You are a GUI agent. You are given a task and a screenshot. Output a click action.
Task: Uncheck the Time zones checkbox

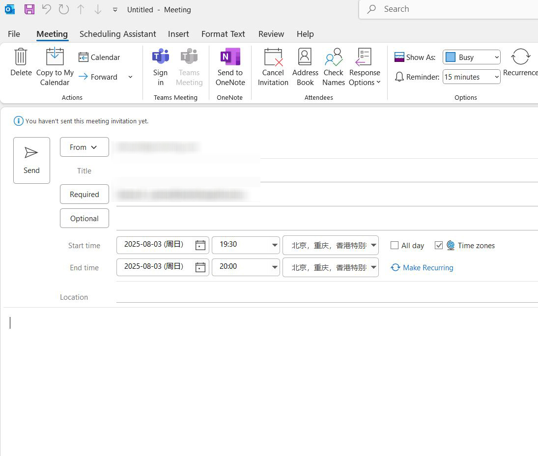(x=438, y=245)
